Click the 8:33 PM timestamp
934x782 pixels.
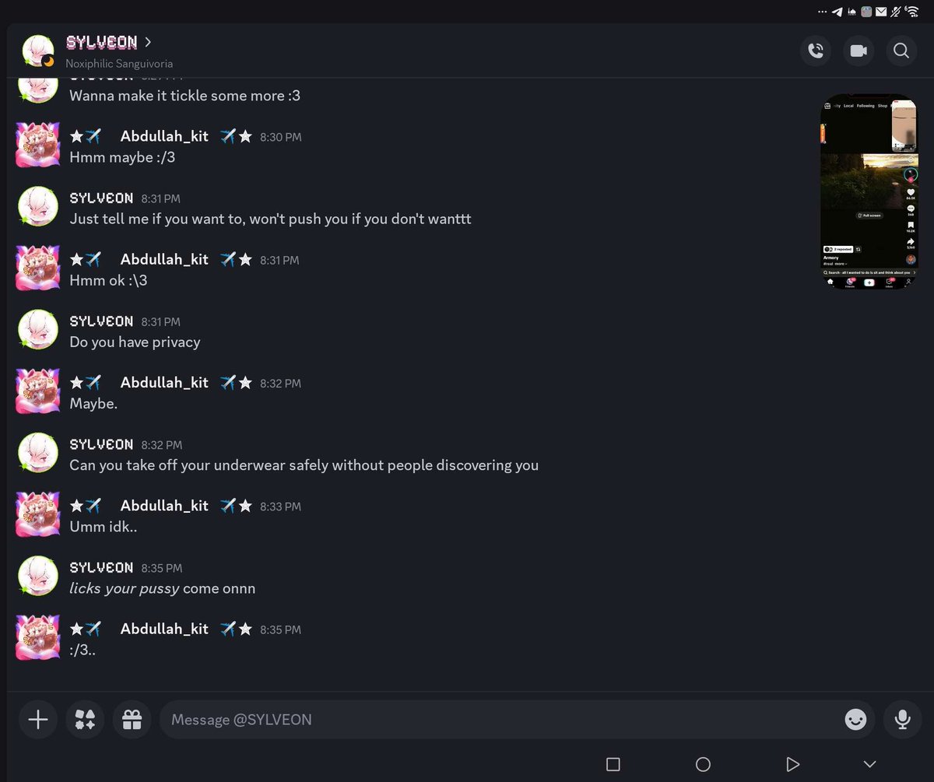[x=281, y=507]
